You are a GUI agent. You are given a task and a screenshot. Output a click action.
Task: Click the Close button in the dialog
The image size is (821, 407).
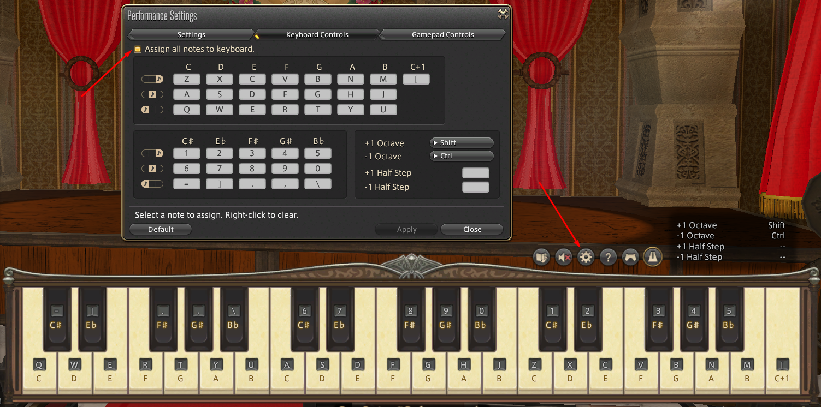(x=472, y=230)
